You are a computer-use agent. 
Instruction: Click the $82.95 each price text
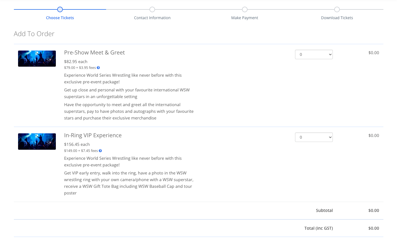[x=76, y=62]
